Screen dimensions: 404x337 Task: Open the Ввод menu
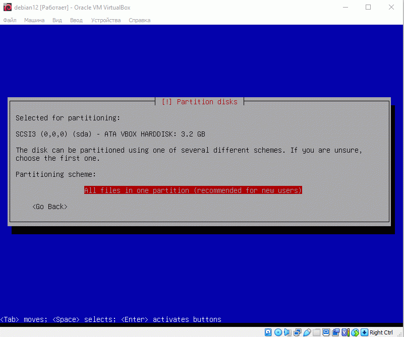click(76, 20)
